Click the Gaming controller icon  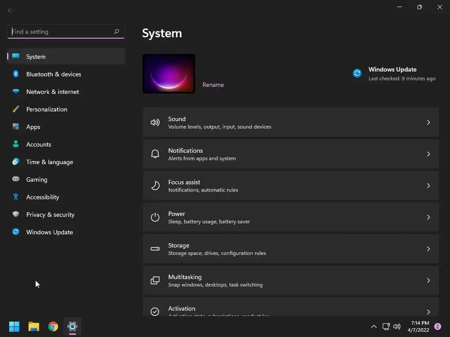click(x=16, y=179)
